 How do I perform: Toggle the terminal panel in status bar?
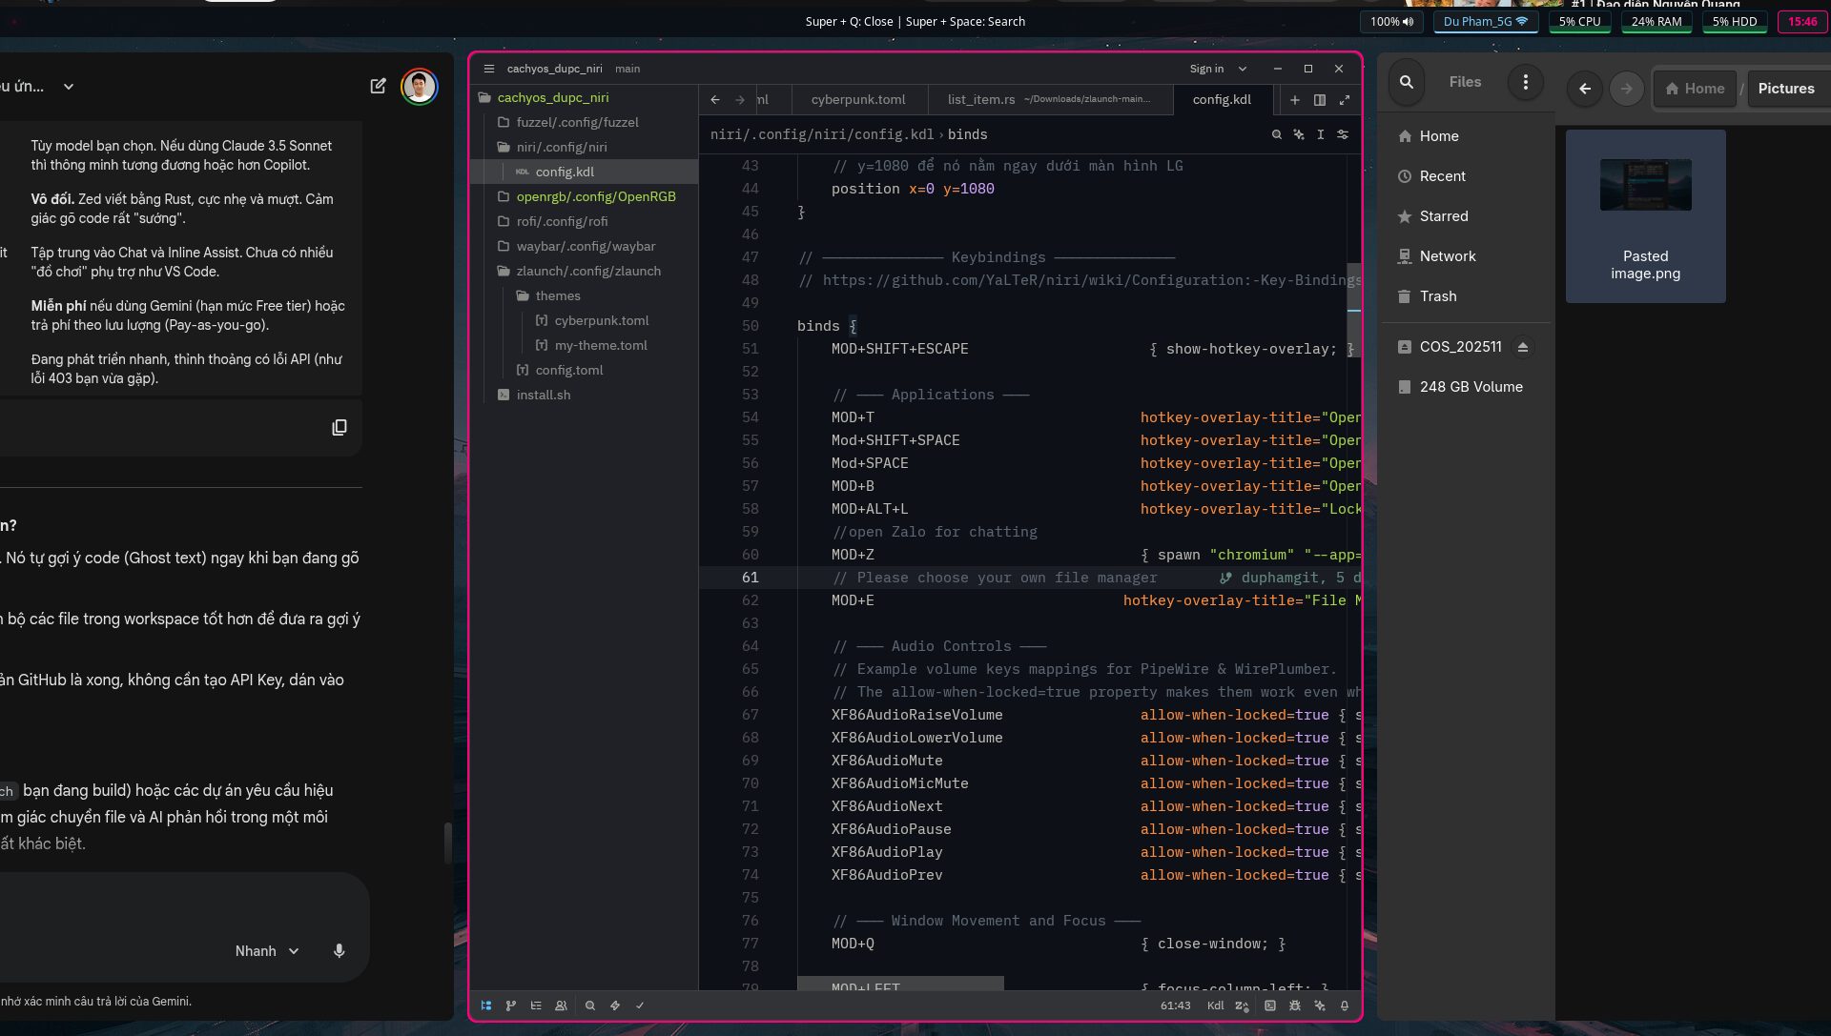(x=1270, y=1006)
